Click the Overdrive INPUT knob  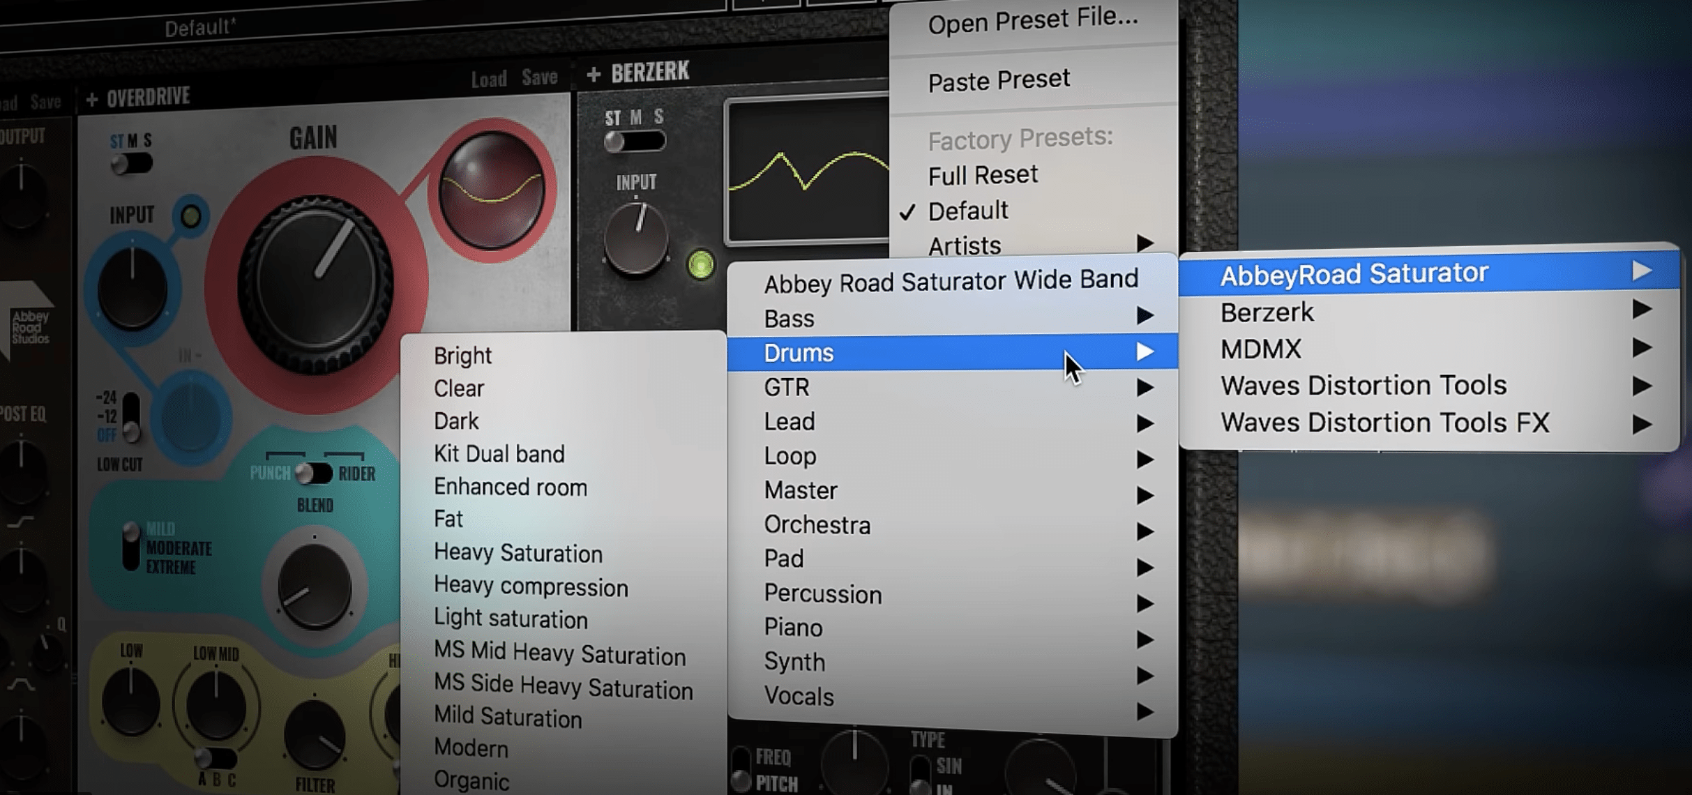coord(133,287)
